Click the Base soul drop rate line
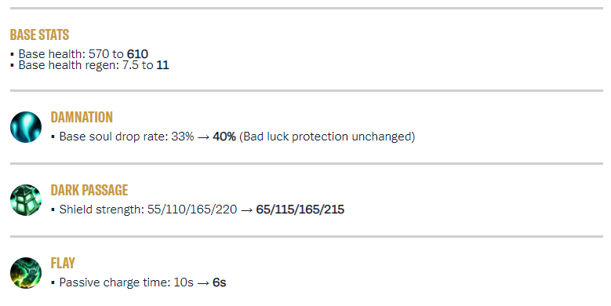 (x=233, y=137)
